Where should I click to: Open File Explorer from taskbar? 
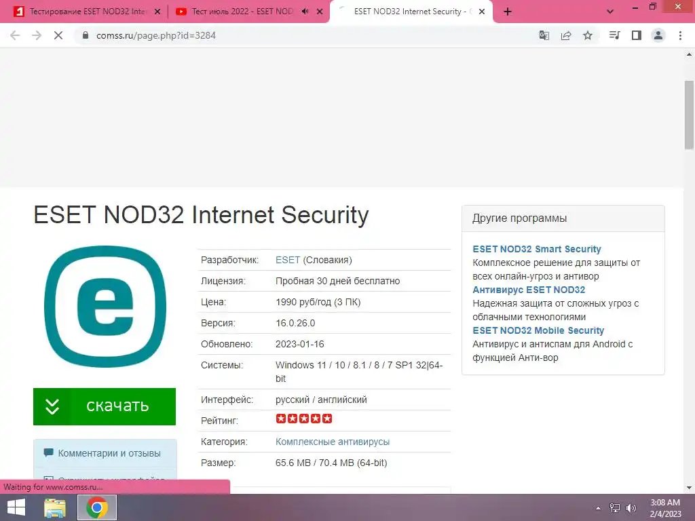pyautogui.click(x=55, y=507)
